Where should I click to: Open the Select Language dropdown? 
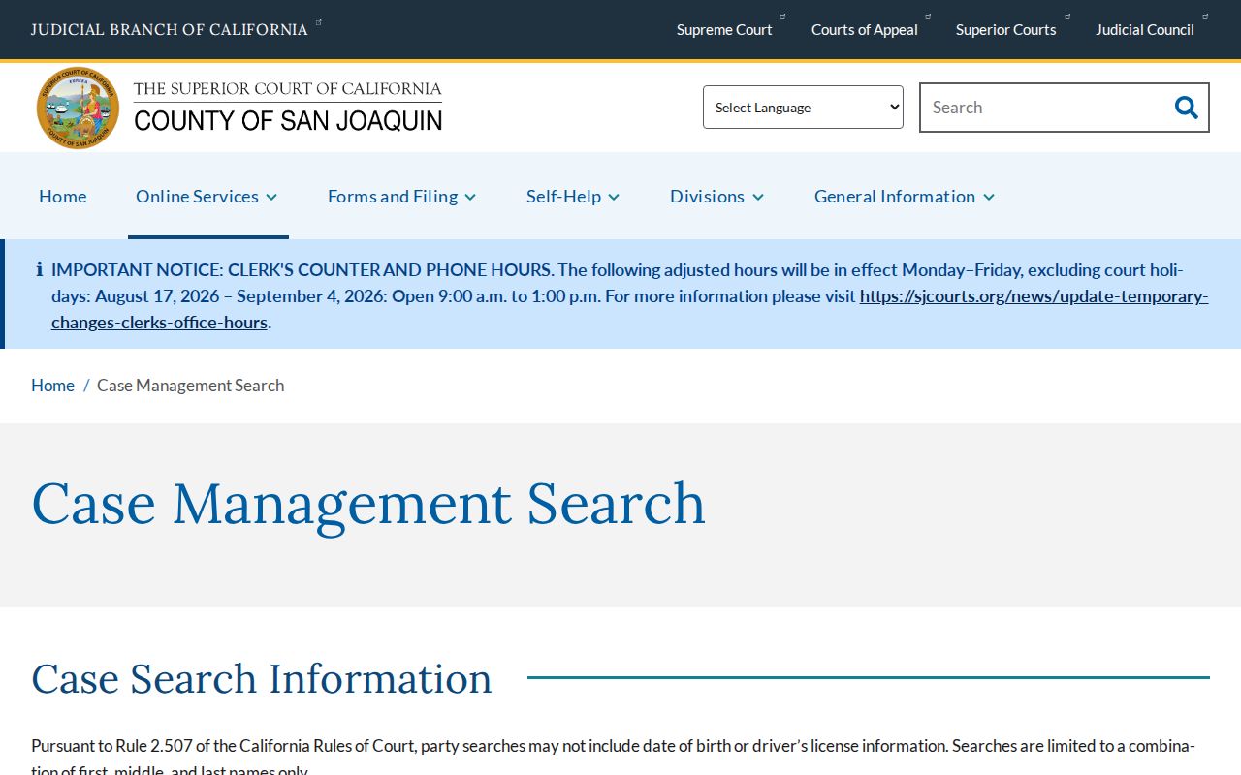pyautogui.click(x=803, y=108)
